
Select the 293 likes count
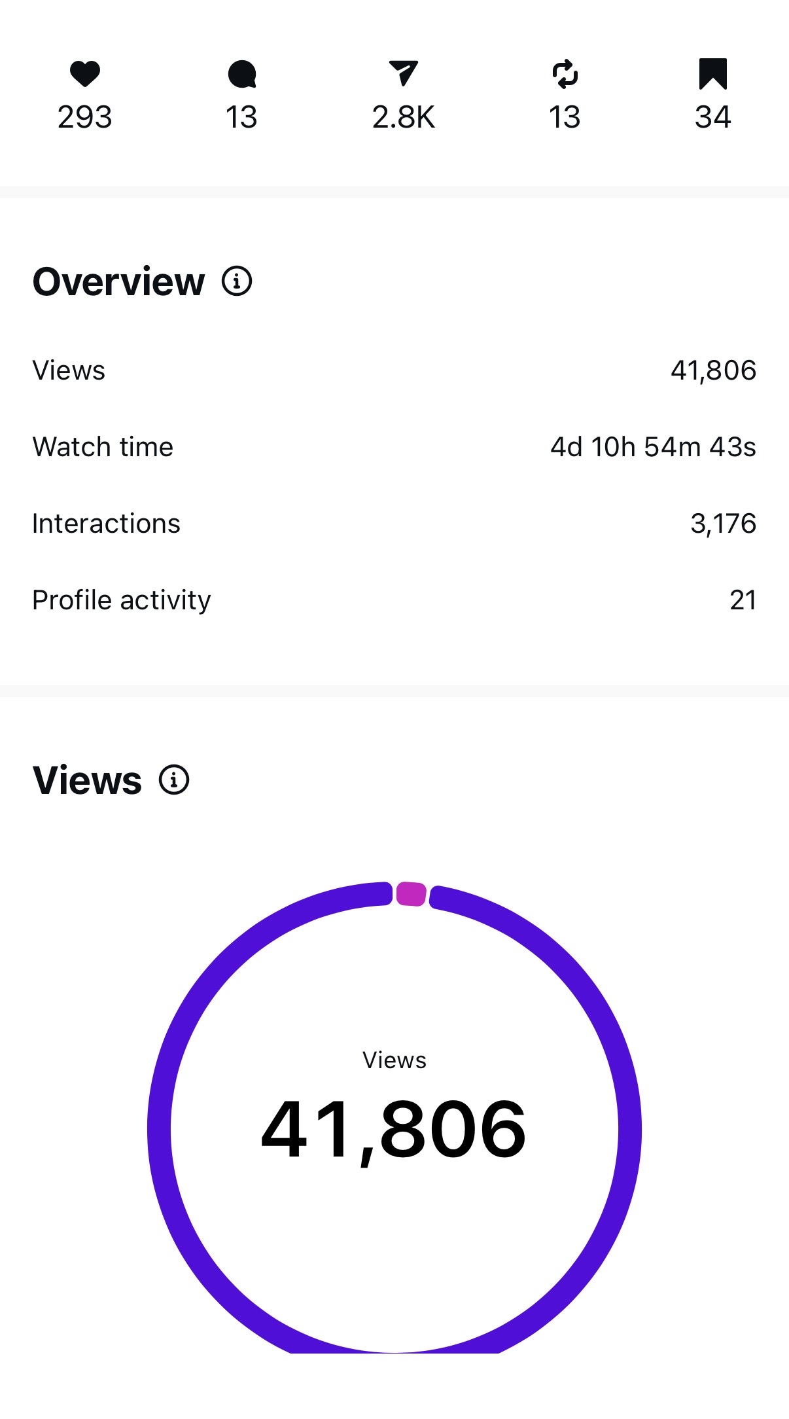pyautogui.click(x=85, y=117)
